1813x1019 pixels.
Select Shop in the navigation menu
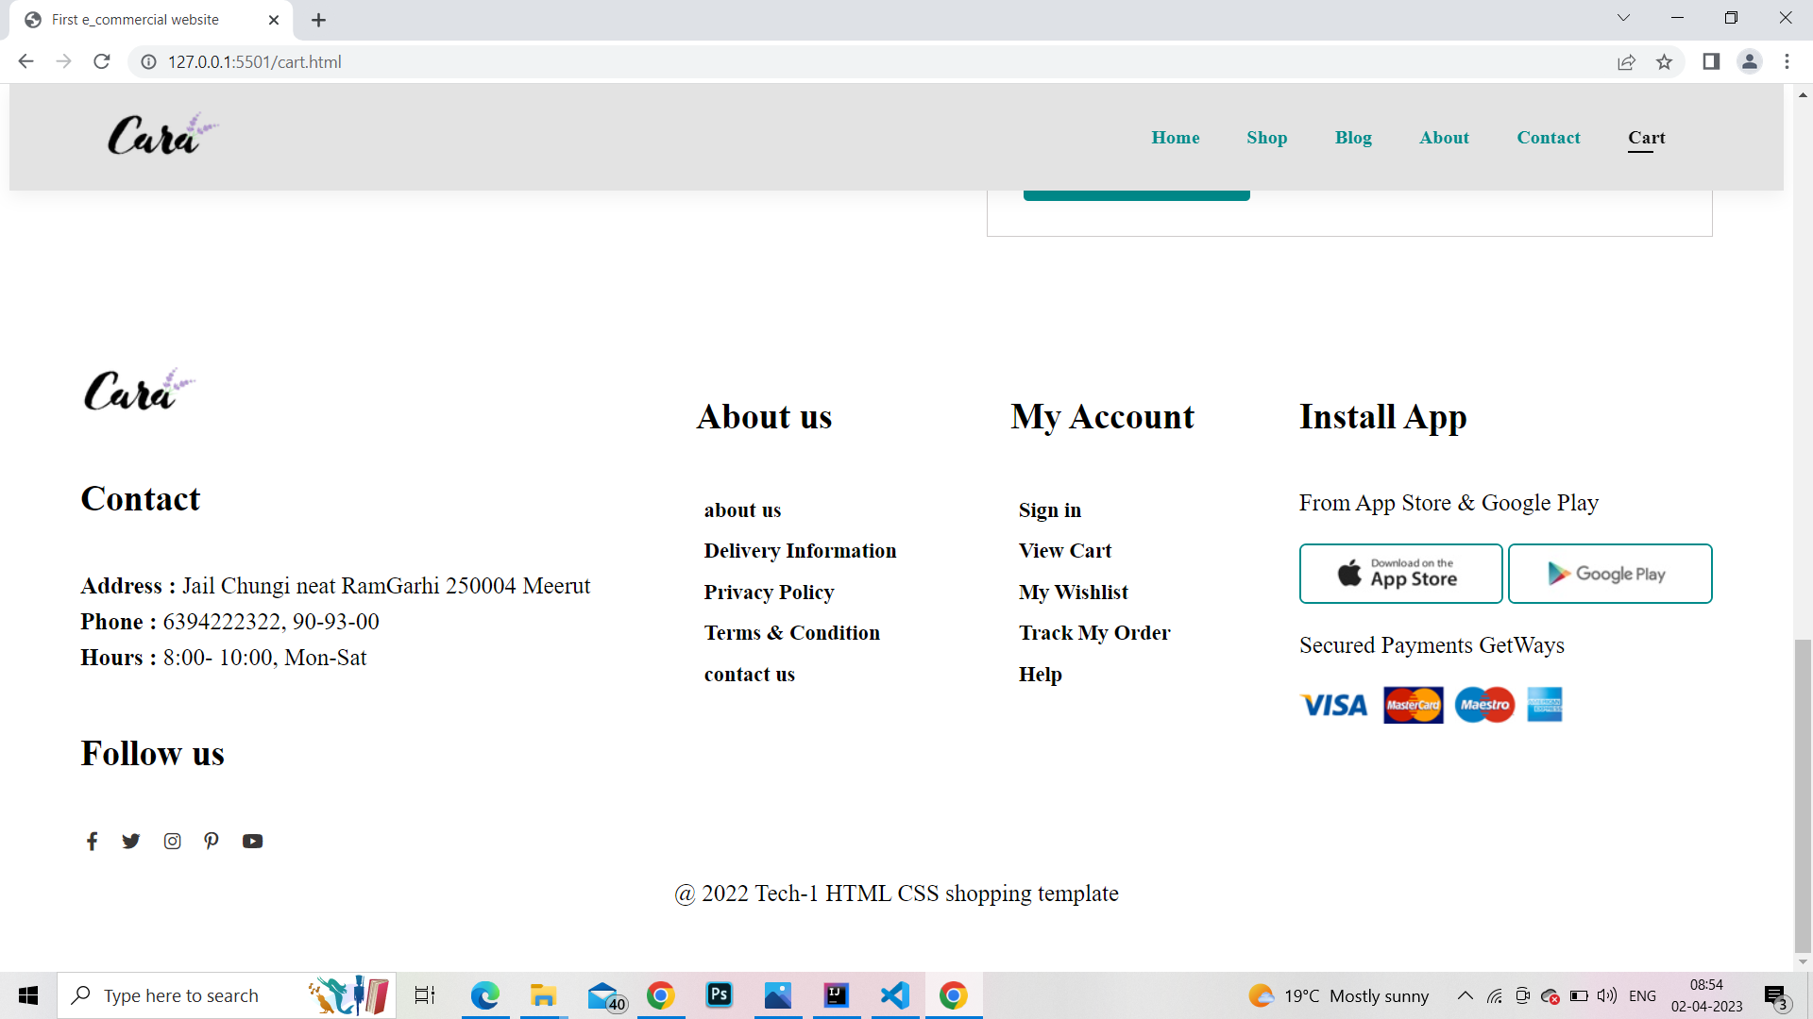(x=1266, y=138)
